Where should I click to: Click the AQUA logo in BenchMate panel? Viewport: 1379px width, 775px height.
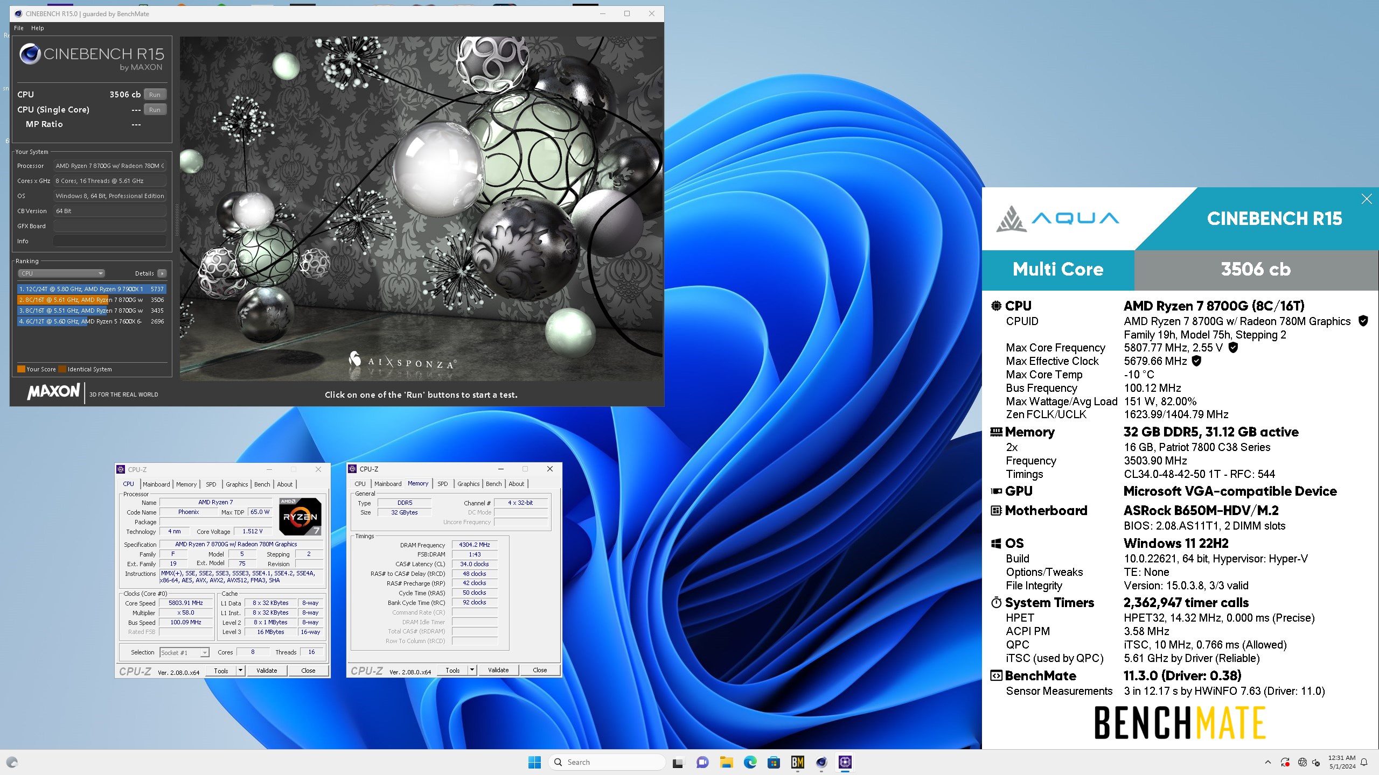coord(1057,219)
